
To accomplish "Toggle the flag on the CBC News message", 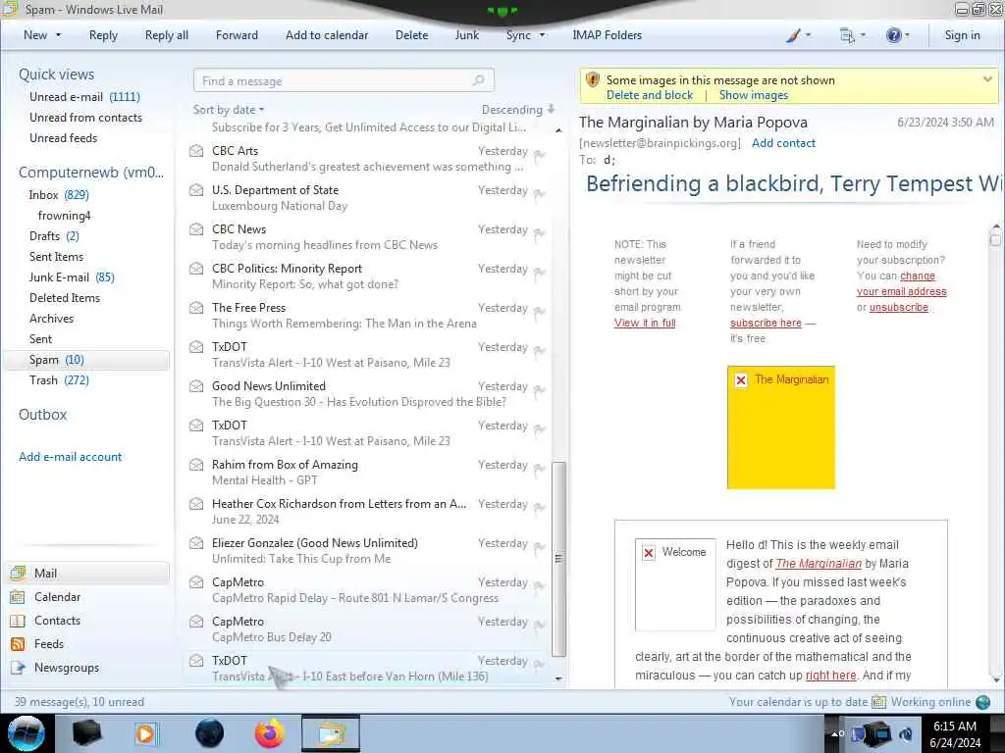I will 540,233.
